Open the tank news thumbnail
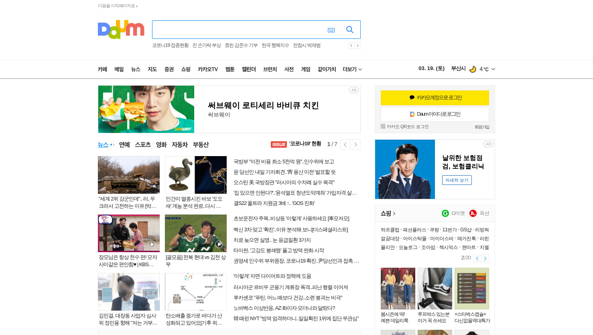 coord(129,175)
